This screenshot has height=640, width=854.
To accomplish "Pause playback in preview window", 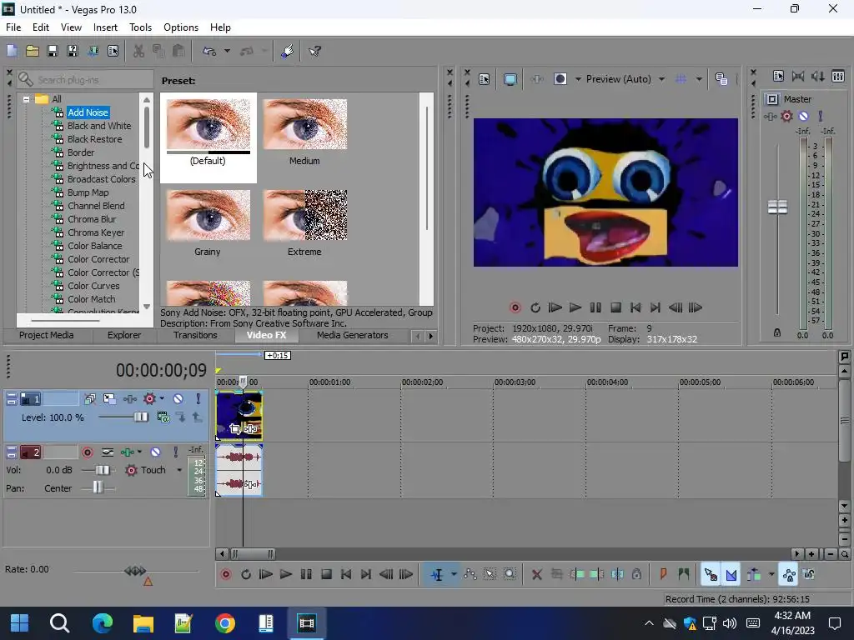I will [x=595, y=307].
